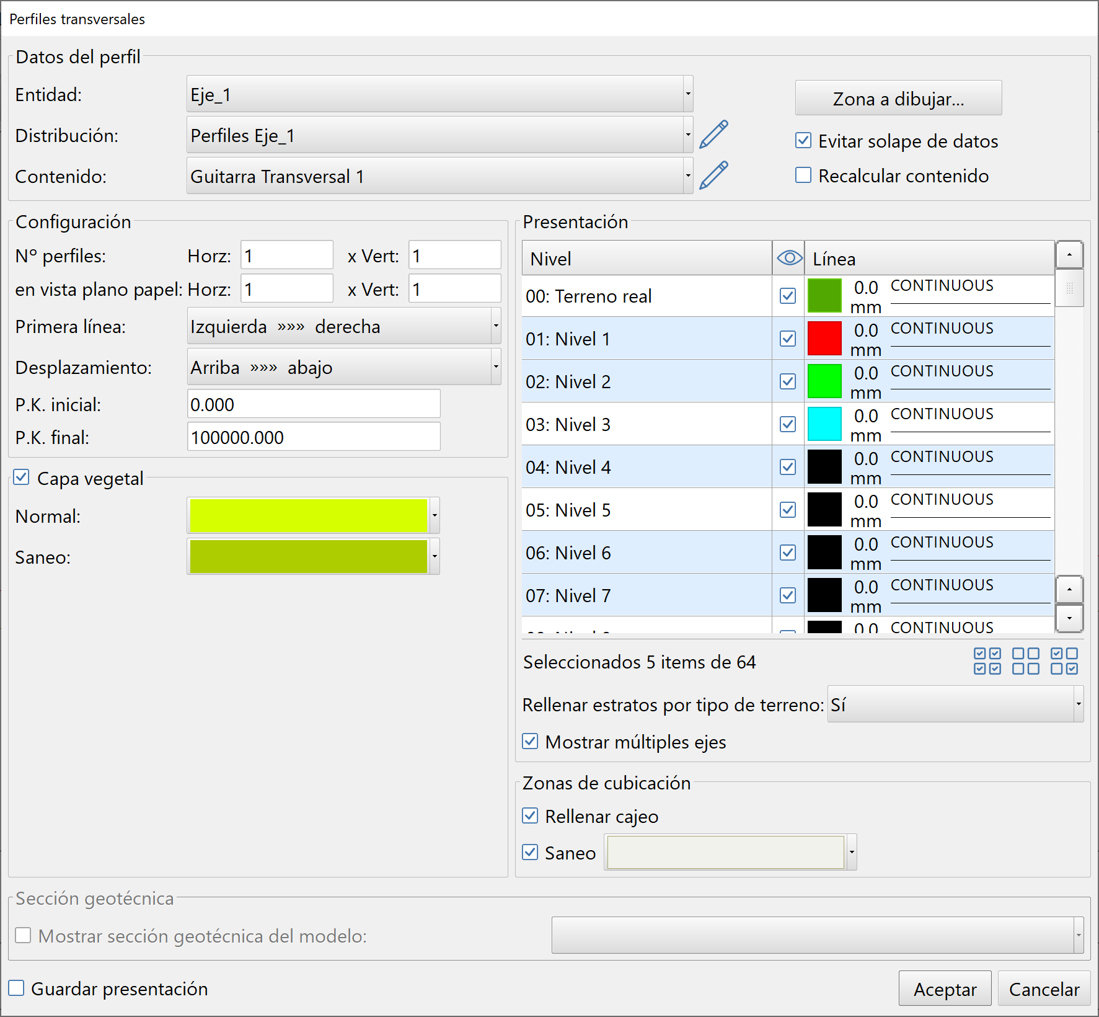Select all levels with the check-all icon
This screenshot has width=1099, height=1017.
tap(987, 662)
